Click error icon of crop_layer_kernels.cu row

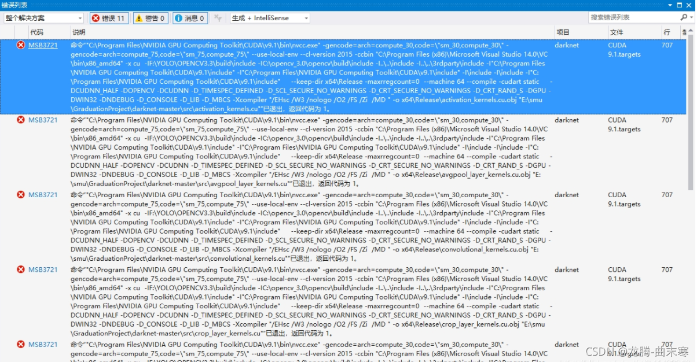click(21, 269)
